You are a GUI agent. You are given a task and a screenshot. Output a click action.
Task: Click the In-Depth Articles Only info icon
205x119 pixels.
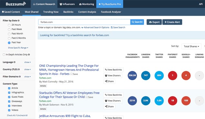pyautogui.click(x=29, y=55)
